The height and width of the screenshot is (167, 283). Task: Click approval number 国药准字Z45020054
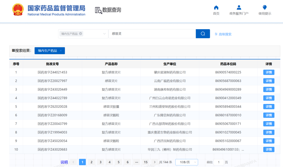(52, 141)
